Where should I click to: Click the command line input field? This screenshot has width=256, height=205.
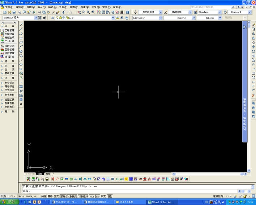[x=129, y=191]
